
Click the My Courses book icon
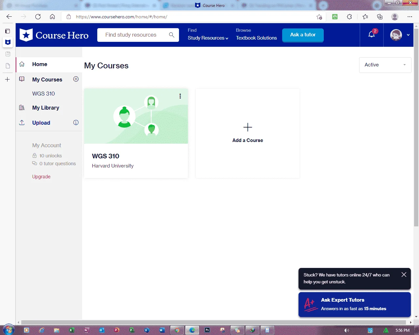(x=22, y=79)
